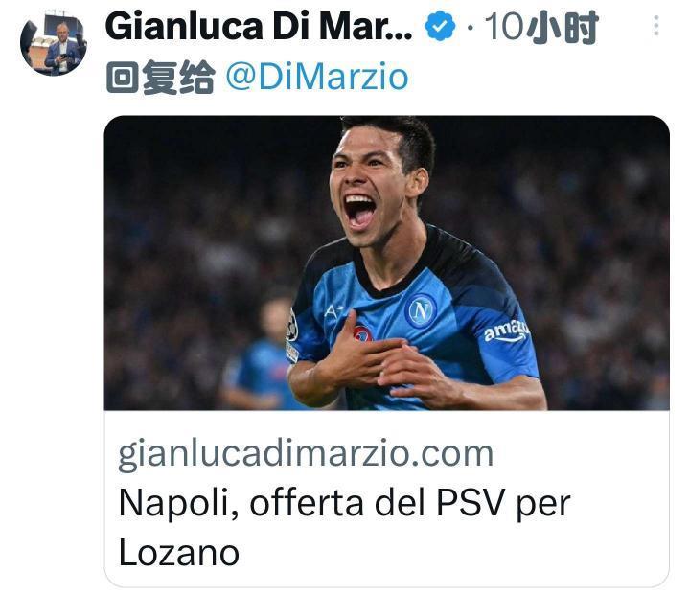Open Gianluca Di Marzio's profile avatar
Image resolution: width=690 pixels, height=594 pixels.
(x=54, y=43)
